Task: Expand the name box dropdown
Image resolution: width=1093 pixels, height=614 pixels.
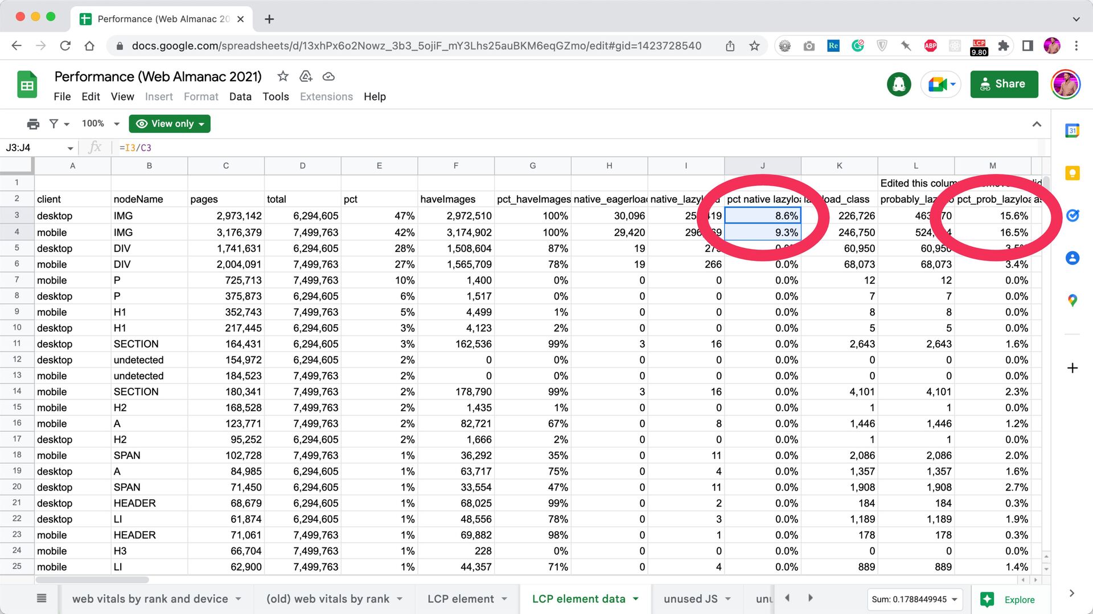Action: pyautogui.click(x=70, y=148)
